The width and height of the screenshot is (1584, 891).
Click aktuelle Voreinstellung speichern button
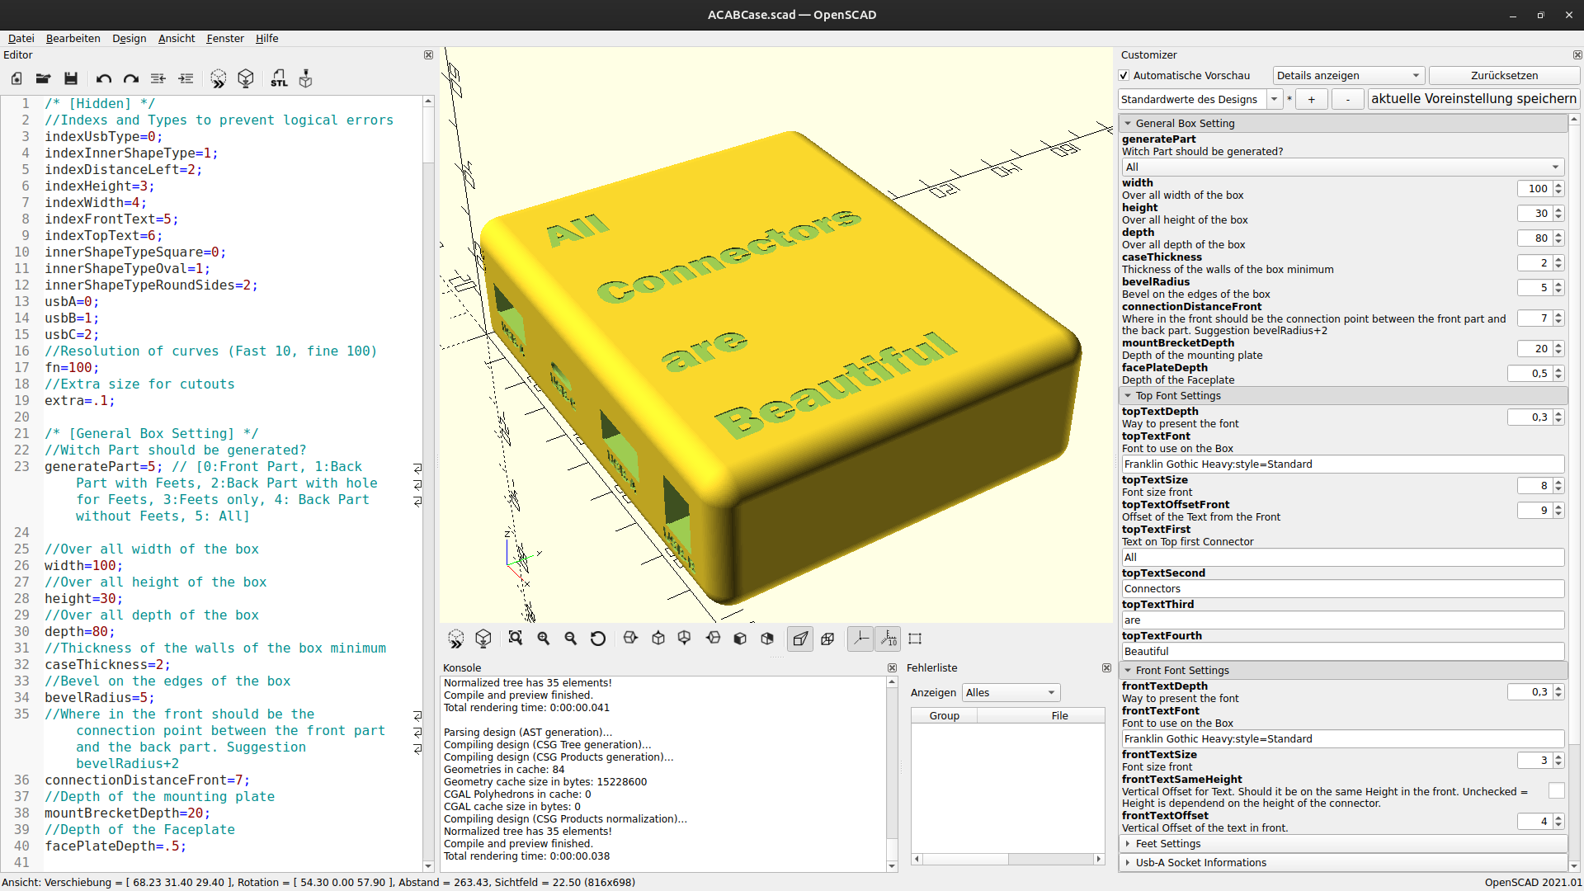click(x=1473, y=99)
